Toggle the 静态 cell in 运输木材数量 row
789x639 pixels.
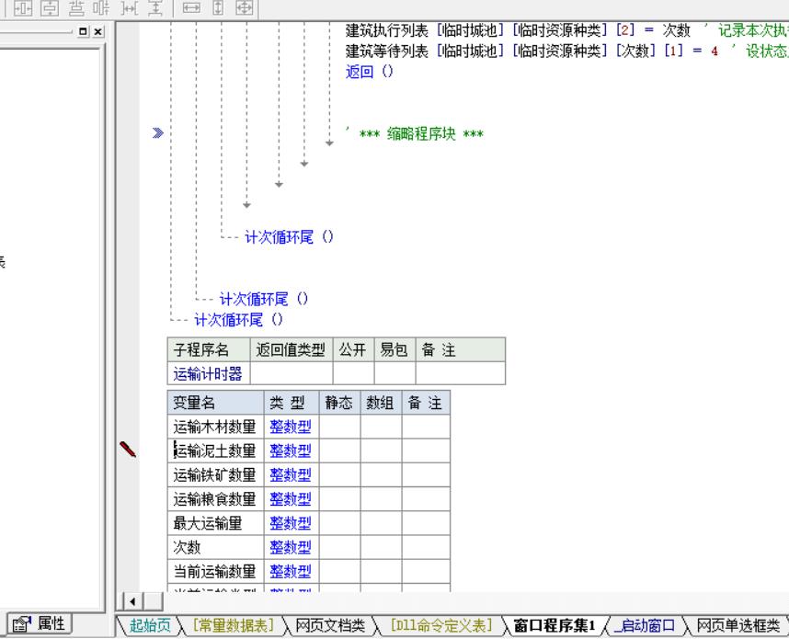click(339, 427)
